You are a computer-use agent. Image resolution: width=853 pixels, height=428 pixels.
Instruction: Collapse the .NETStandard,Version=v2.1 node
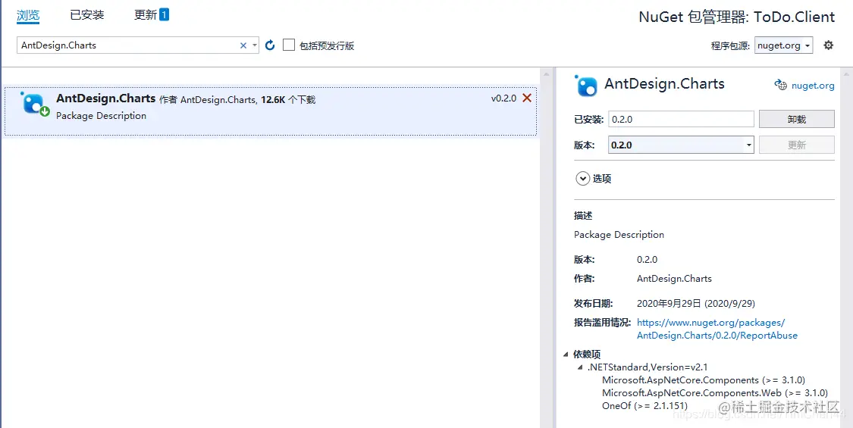tap(581, 367)
